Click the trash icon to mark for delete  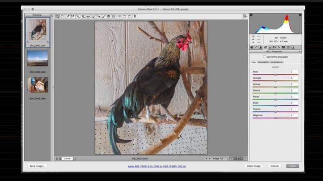pyautogui.click(x=135, y=17)
